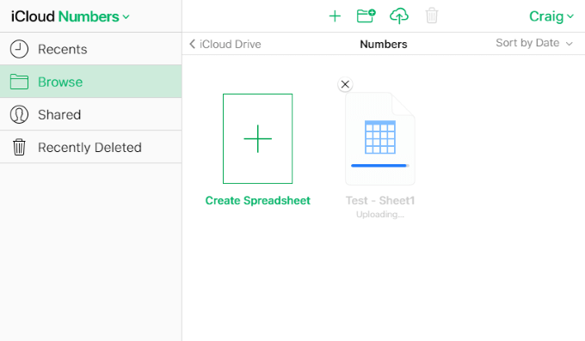Click the Create Spreadsheet label
Image resolution: width=585 pixels, height=341 pixels.
(258, 200)
